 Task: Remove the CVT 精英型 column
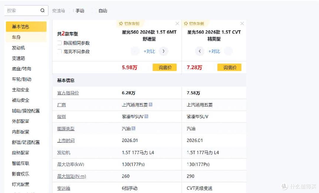pyautogui.click(x=242, y=24)
